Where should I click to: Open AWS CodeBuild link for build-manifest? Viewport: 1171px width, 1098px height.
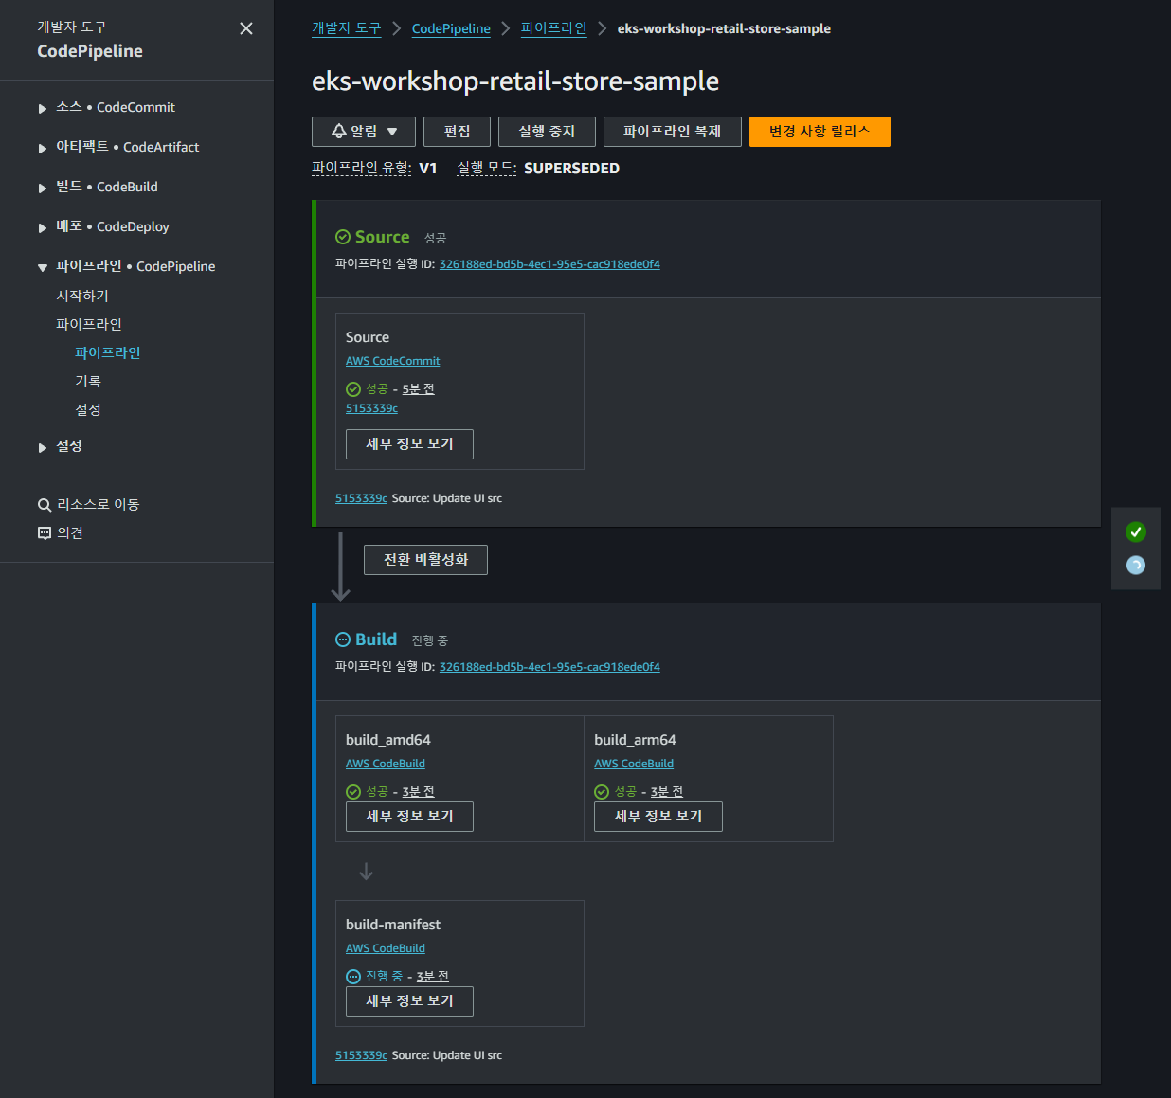point(385,948)
